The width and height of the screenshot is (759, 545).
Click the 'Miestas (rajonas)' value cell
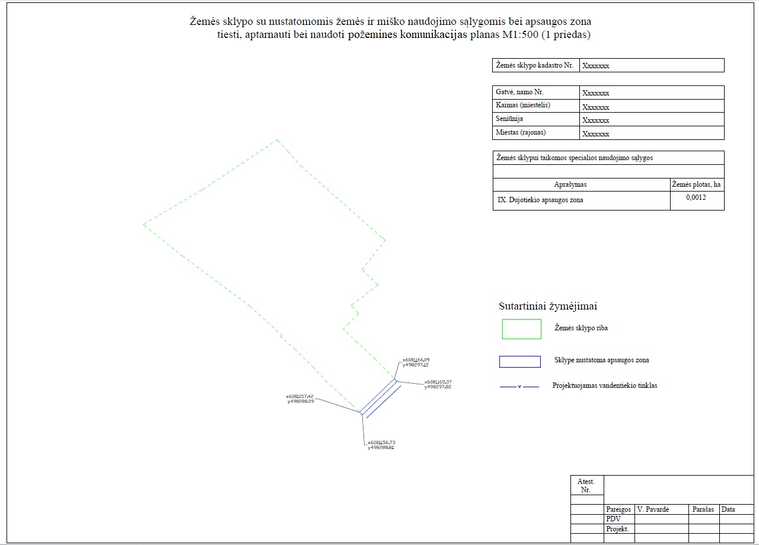click(651, 133)
